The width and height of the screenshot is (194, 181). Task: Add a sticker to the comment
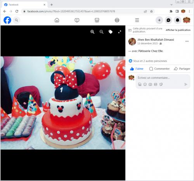tap(161, 84)
